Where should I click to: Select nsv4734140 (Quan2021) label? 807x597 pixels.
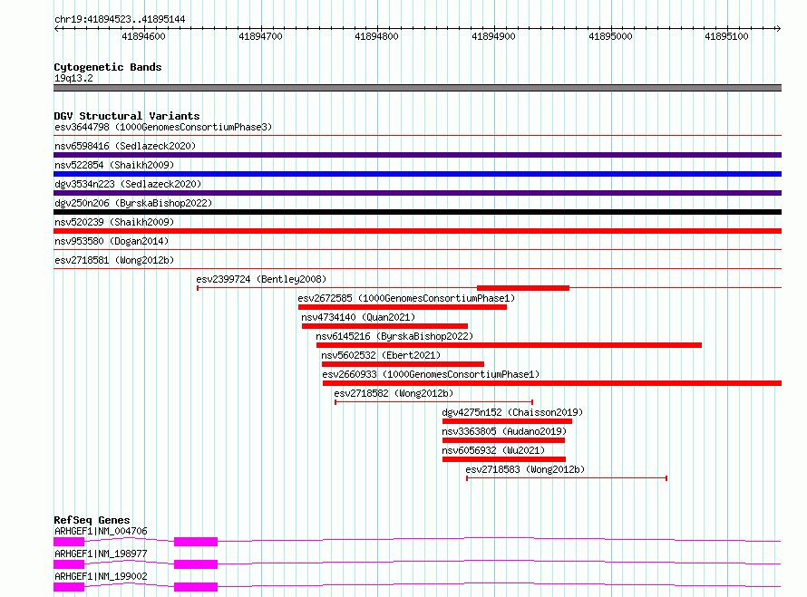pyautogui.click(x=358, y=317)
